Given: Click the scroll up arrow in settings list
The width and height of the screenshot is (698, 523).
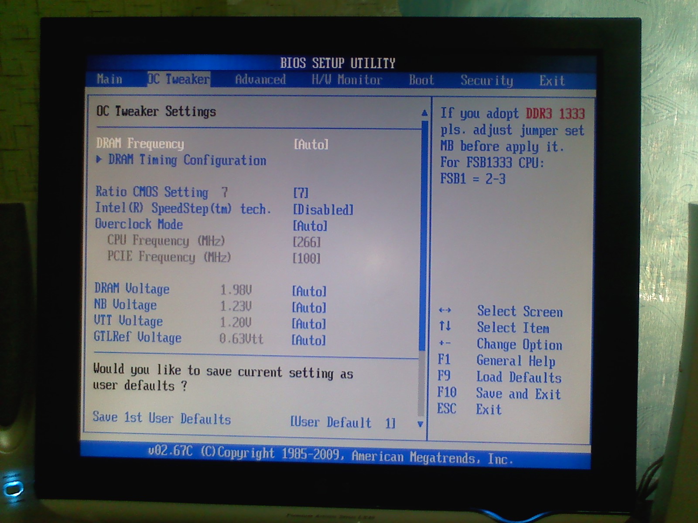Looking at the screenshot, I should click(x=424, y=113).
